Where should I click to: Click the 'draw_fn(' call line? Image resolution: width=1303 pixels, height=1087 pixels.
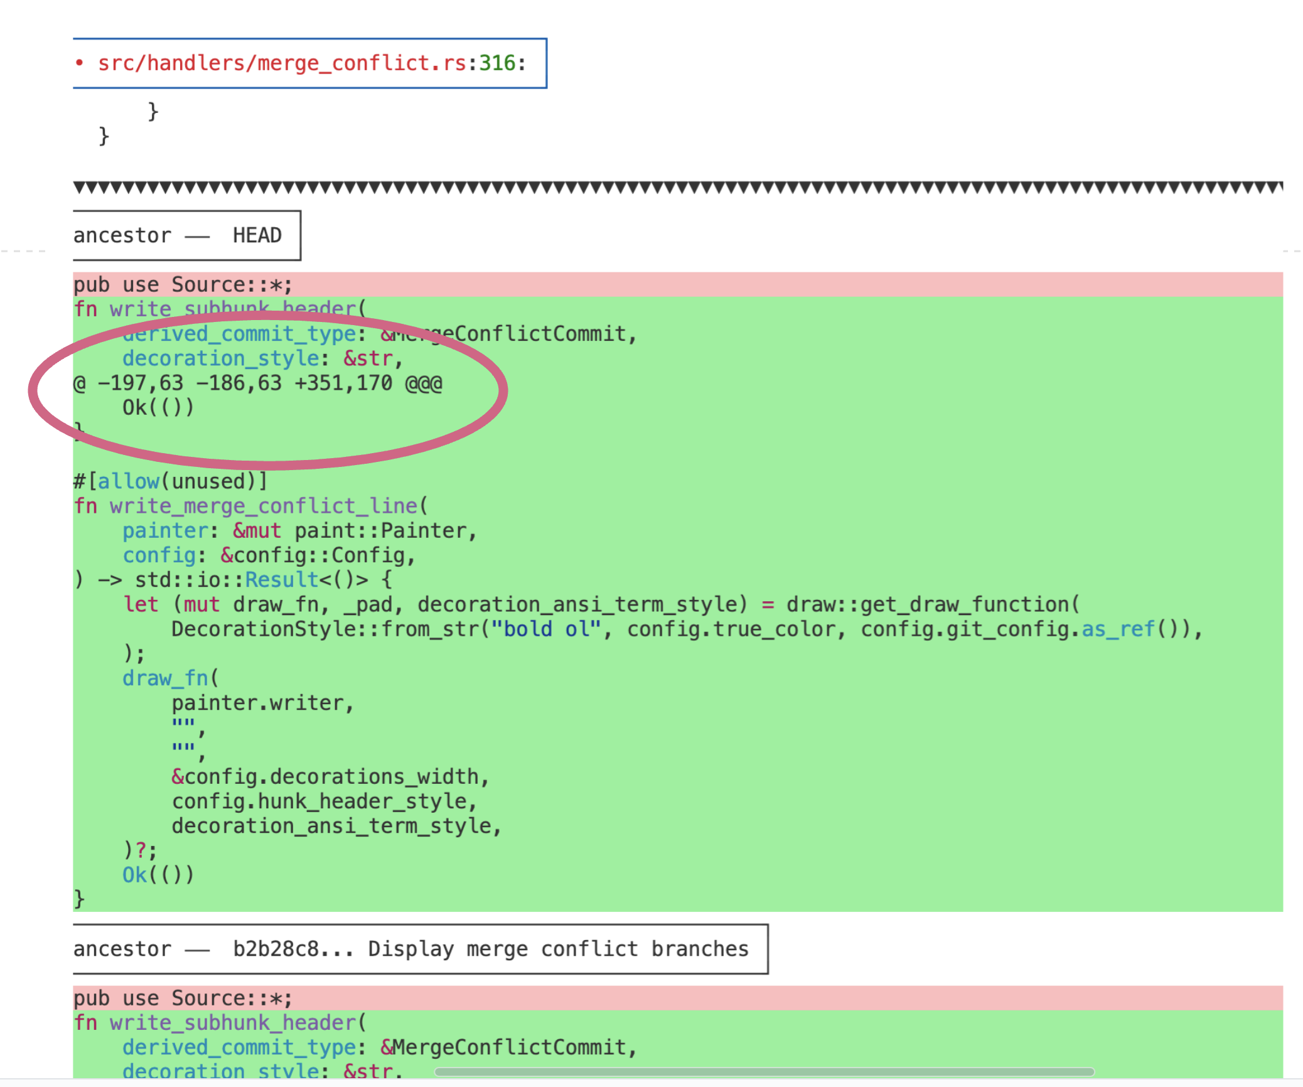pyautogui.click(x=170, y=678)
